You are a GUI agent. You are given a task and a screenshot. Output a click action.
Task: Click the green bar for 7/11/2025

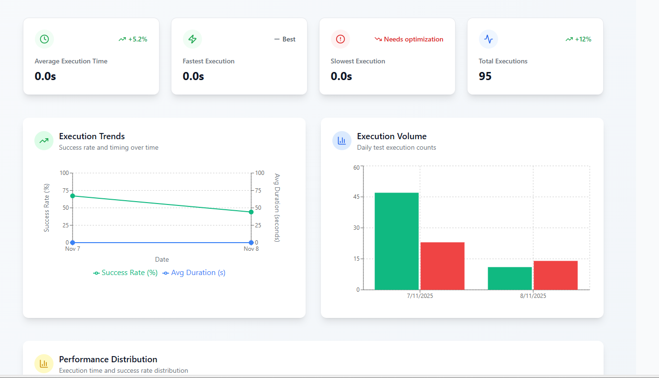click(x=397, y=241)
